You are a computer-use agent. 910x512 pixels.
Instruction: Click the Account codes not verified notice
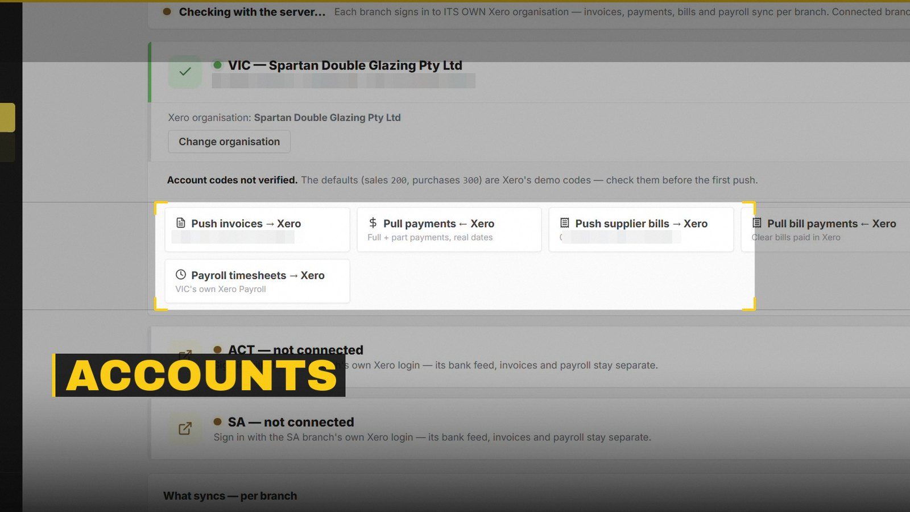coord(462,180)
